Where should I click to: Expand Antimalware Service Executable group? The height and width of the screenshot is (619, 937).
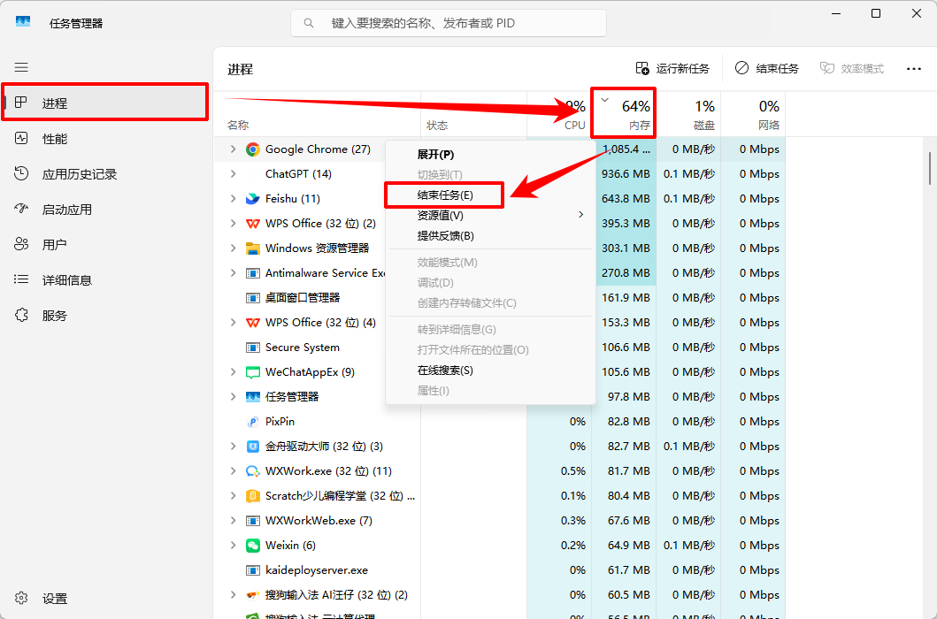233,272
